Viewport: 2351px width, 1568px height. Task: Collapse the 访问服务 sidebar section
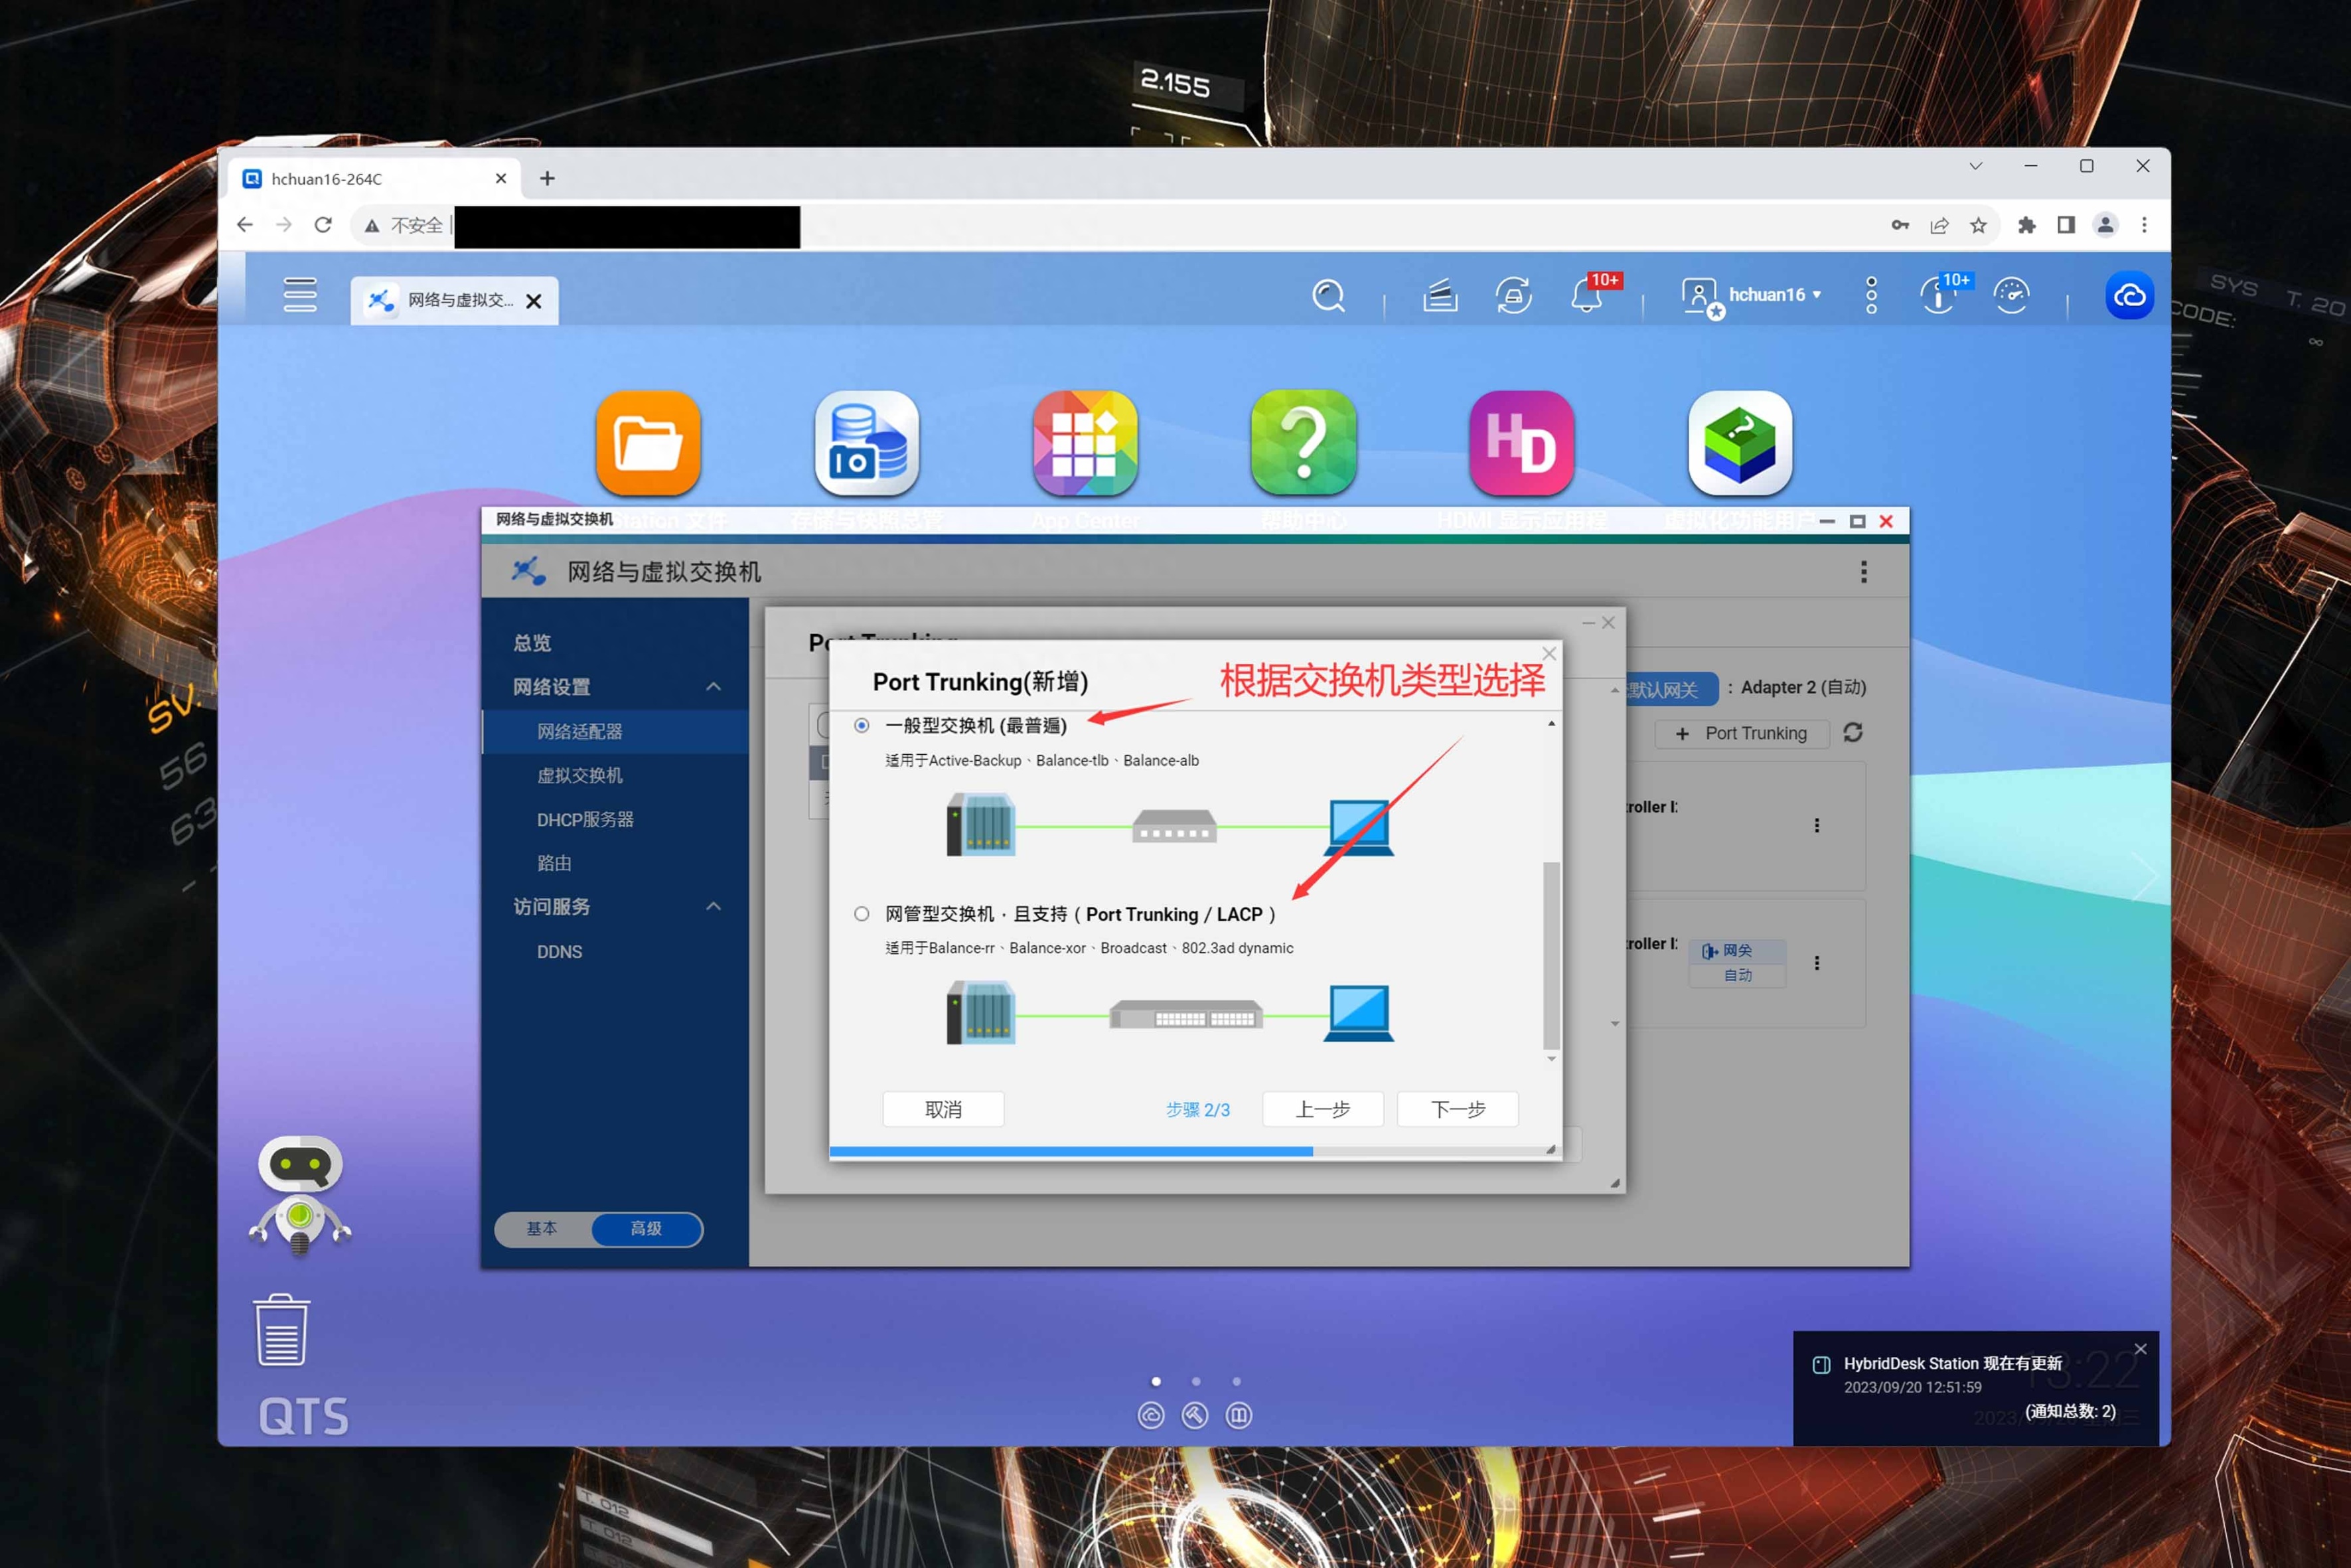[714, 906]
